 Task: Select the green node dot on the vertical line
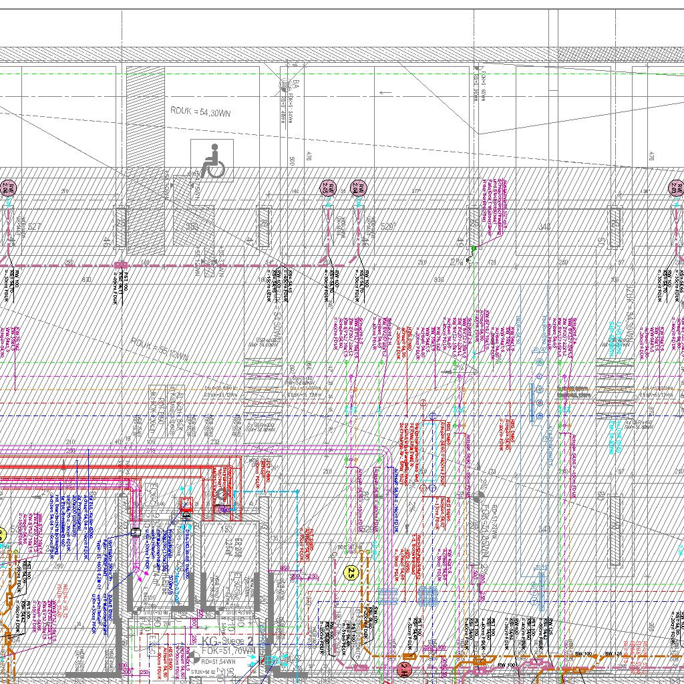[474, 248]
